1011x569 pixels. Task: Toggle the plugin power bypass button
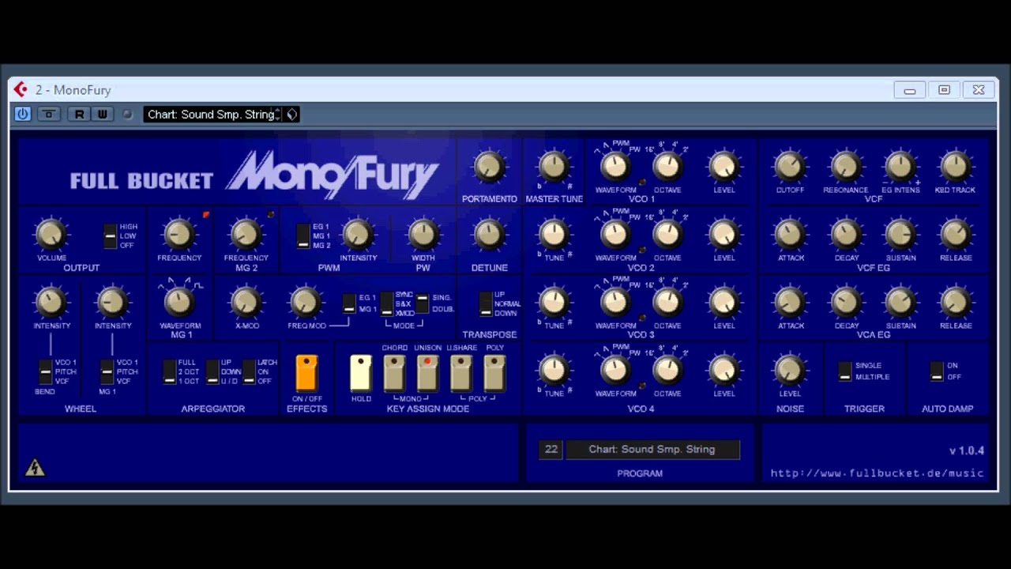[x=23, y=114]
